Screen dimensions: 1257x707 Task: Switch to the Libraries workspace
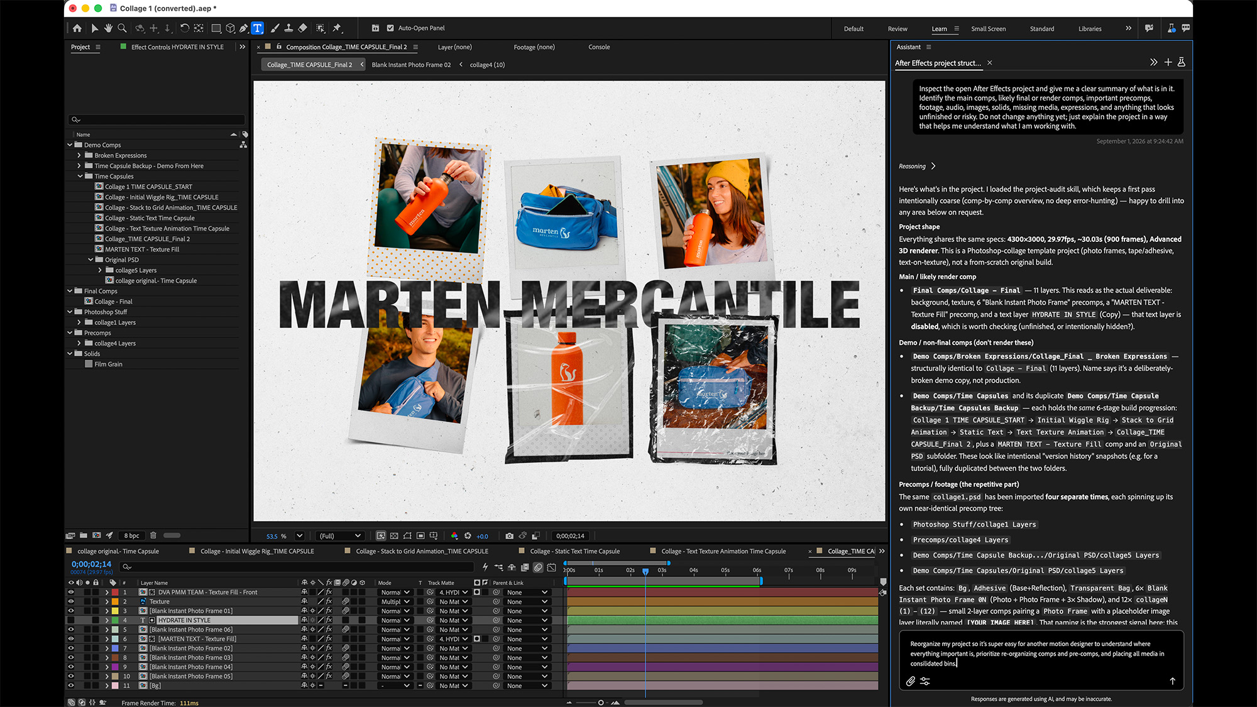[x=1090, y=28]
